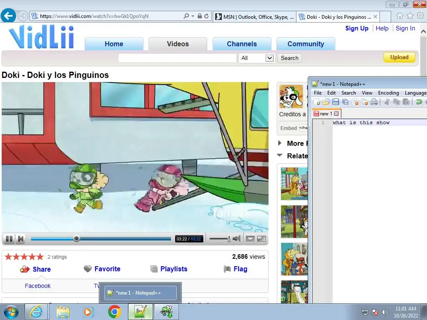
Task: Expand the 'More F...' section triangle
Action: (x=280, y=143)
